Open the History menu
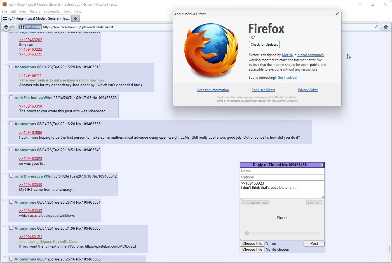This screenshot has height=263, width=392. click(x=35, y=11)
